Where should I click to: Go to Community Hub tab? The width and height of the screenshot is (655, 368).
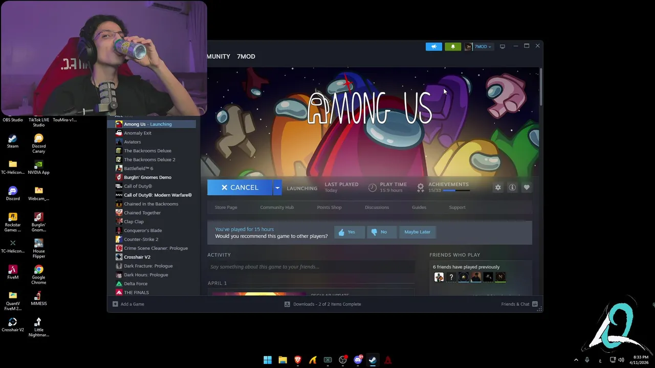tap(277, 207)
